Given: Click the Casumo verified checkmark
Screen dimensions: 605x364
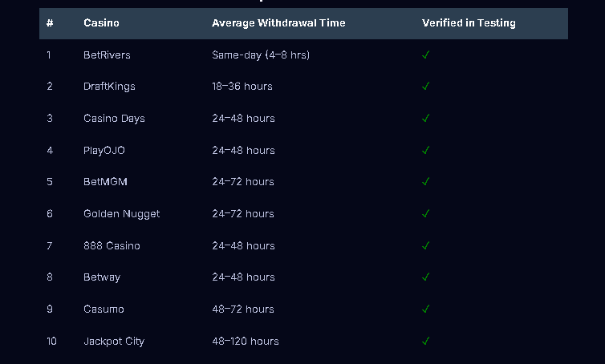Looking at the screenshot, I should click(x=426, y=309).
